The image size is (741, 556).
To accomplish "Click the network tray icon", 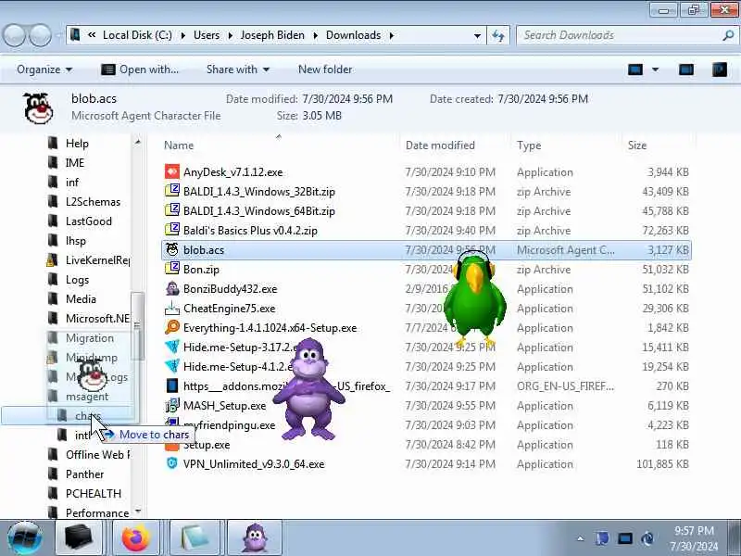I will 624,538.
